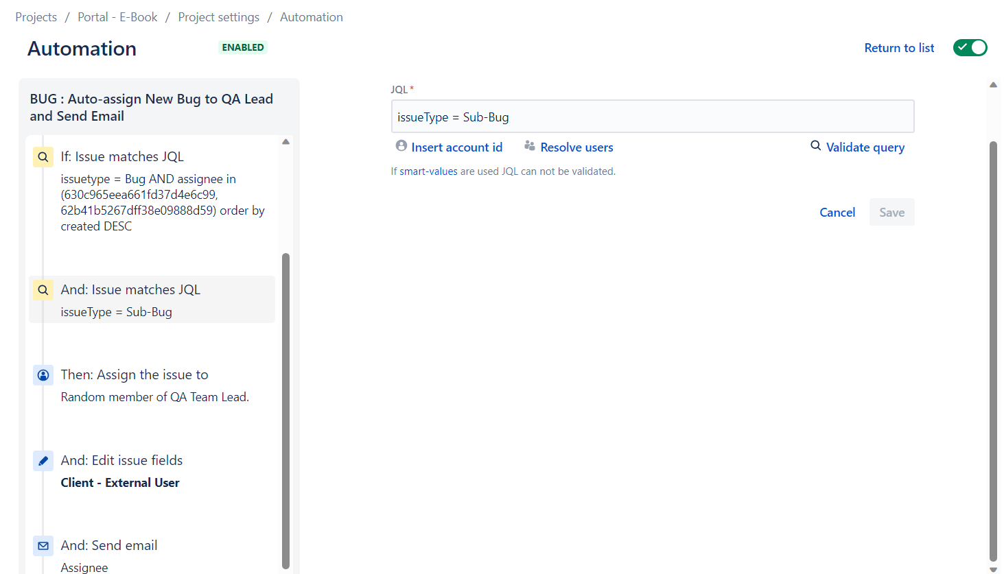Select the 'Then: Assign the issue to' component
This screenshot has width=1004, height=574.
click(x=152, y=385)
